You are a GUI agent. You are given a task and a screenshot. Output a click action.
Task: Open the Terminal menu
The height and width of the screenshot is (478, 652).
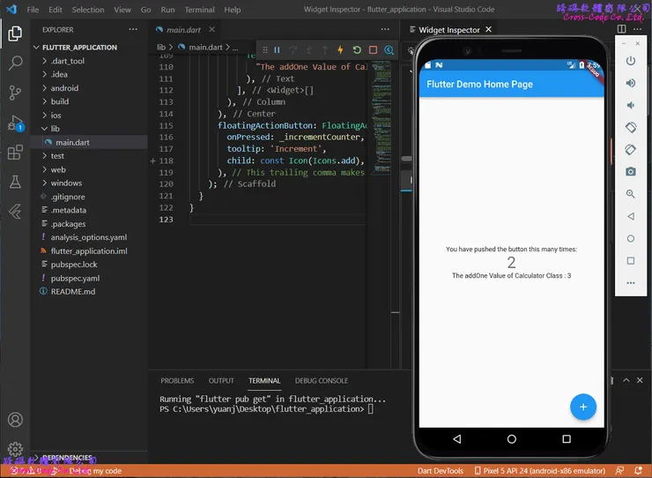199,10
